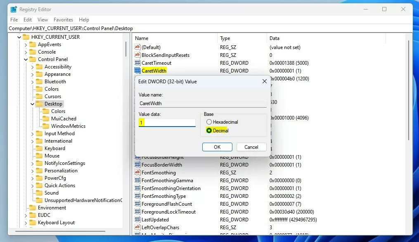
Task: Click the data value 0x00030d40 (200000)
Action: 291,211
